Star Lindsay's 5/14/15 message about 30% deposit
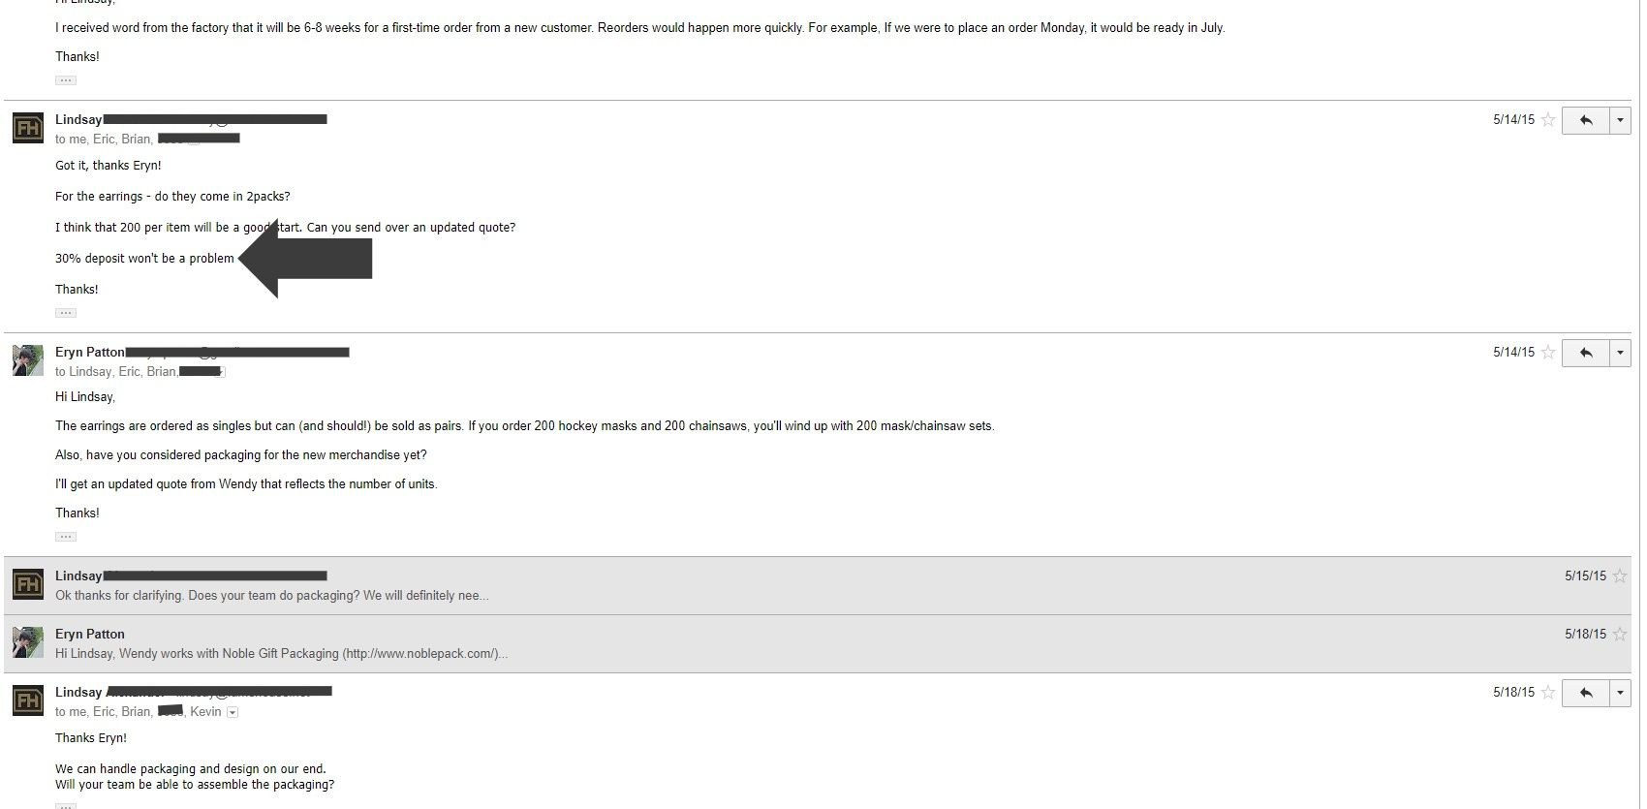Screen dimensions: 1647x809 pyautogui.click(x=1548, y=120)
